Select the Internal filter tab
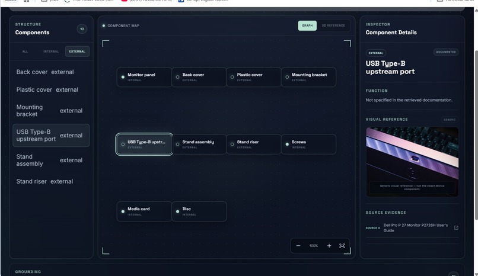This screenshot has height=276, width=478. point(51,52)
